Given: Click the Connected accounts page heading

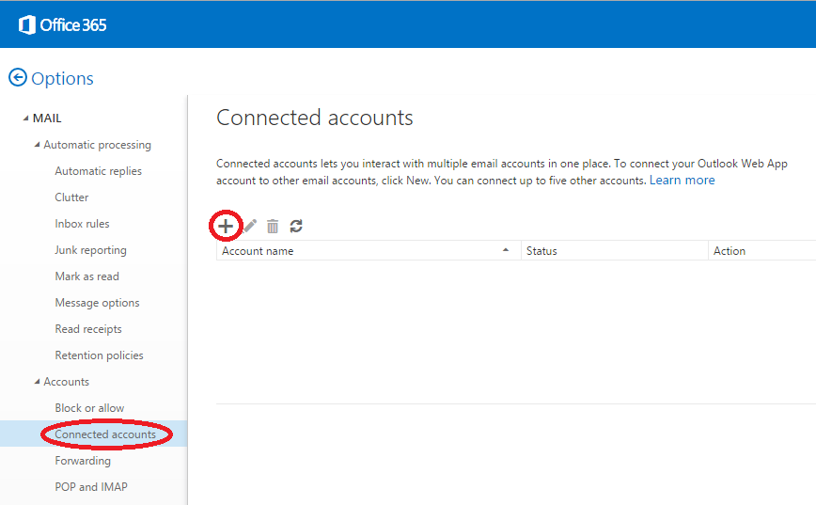Looking at the screenshot, I should pos(314,118).
